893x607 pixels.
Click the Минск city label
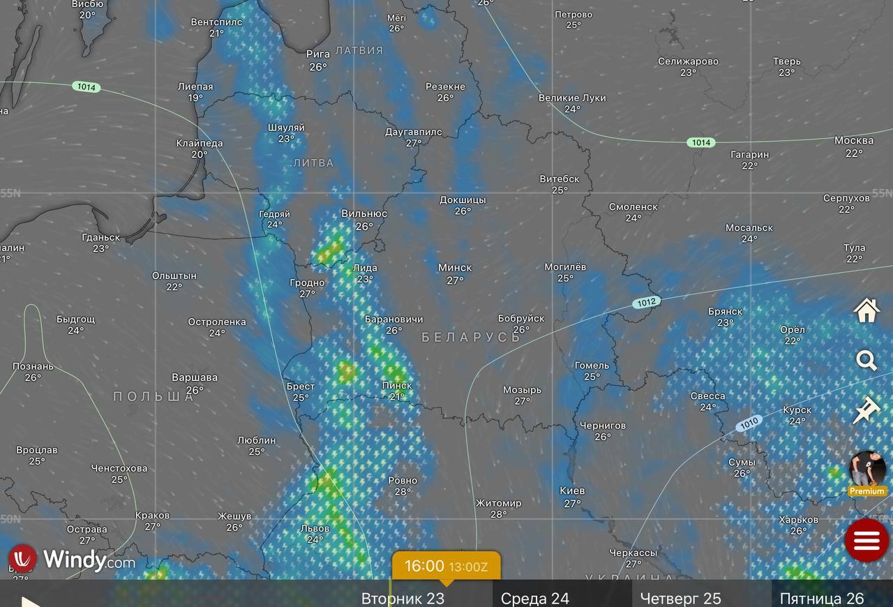click(455, 267)
